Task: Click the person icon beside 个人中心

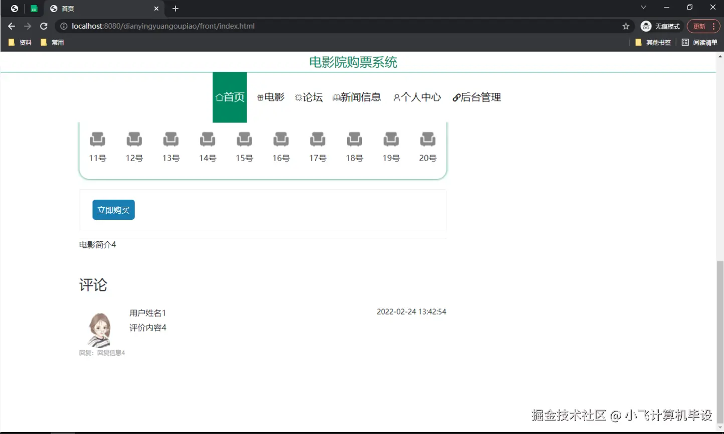Action: click(396, 97)
